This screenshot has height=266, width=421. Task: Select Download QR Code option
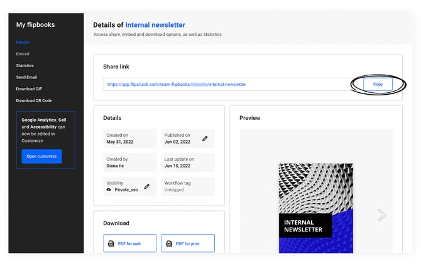(33, 100)
